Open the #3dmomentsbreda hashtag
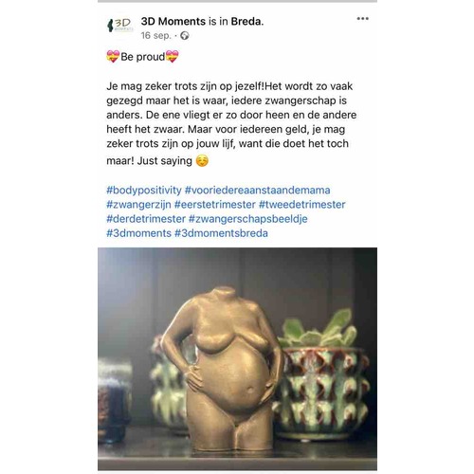 (x=221, y=233)
